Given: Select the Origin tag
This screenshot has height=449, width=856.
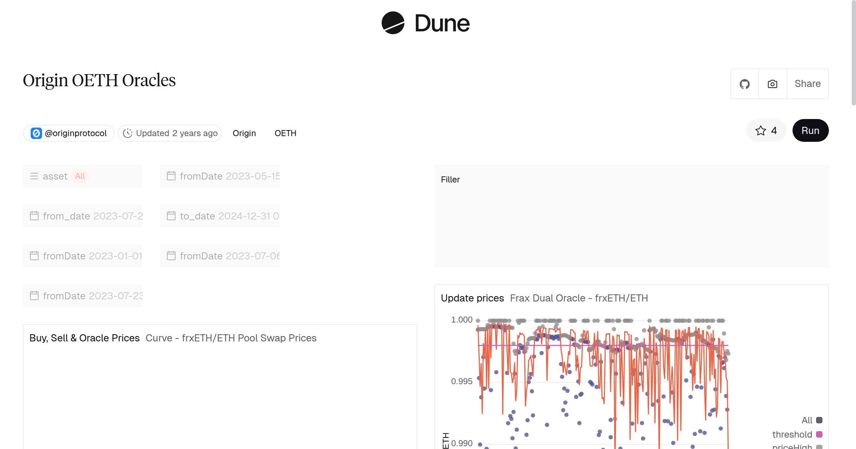Looking at the screenshot, I should click(244, 133).
